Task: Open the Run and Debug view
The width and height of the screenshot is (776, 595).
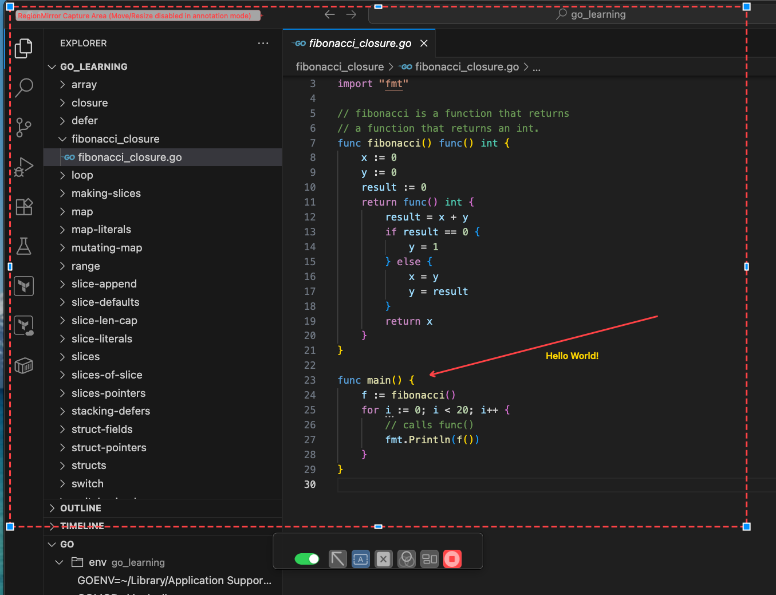Action: pyautogui.click(x=24, y=167)
